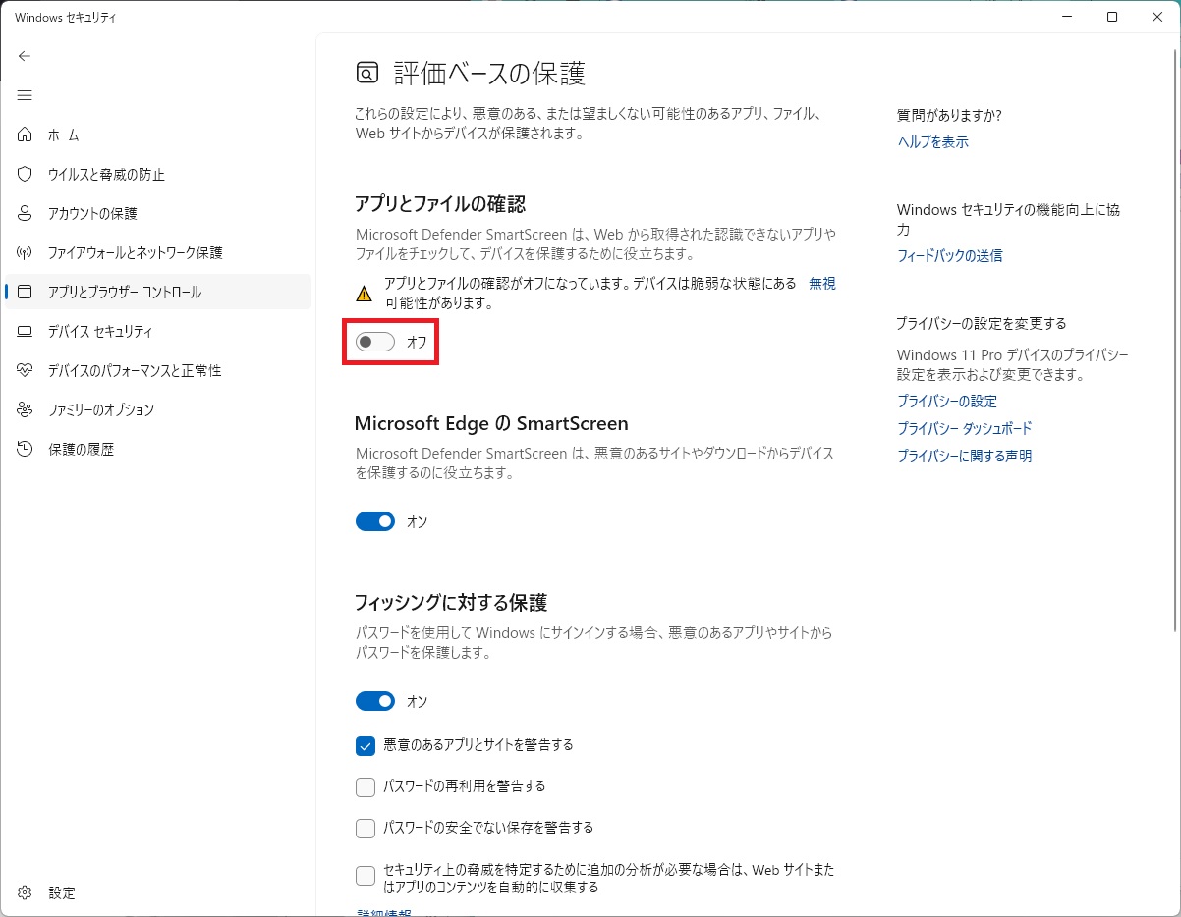Click the history icon for 保護の履歴

point(26,449)
